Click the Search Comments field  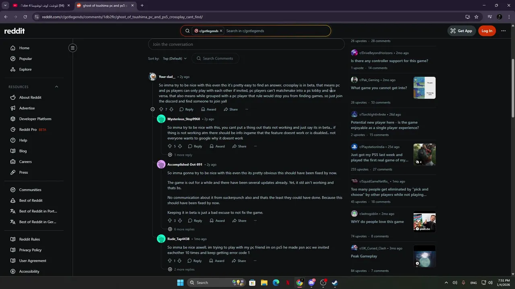click(x=216, y=59)
